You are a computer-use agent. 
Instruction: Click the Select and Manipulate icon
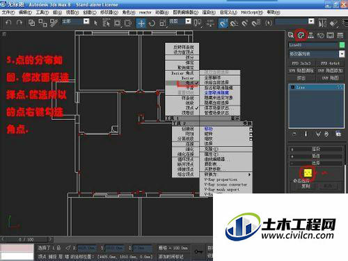tap(210, 23)
